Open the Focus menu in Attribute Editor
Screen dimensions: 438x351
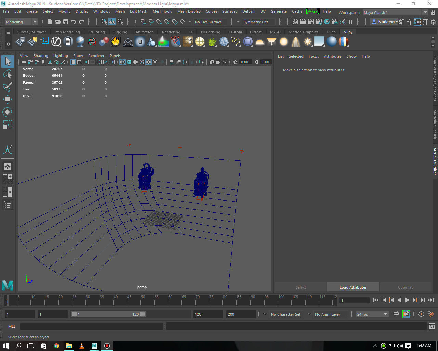click(314, 56)
